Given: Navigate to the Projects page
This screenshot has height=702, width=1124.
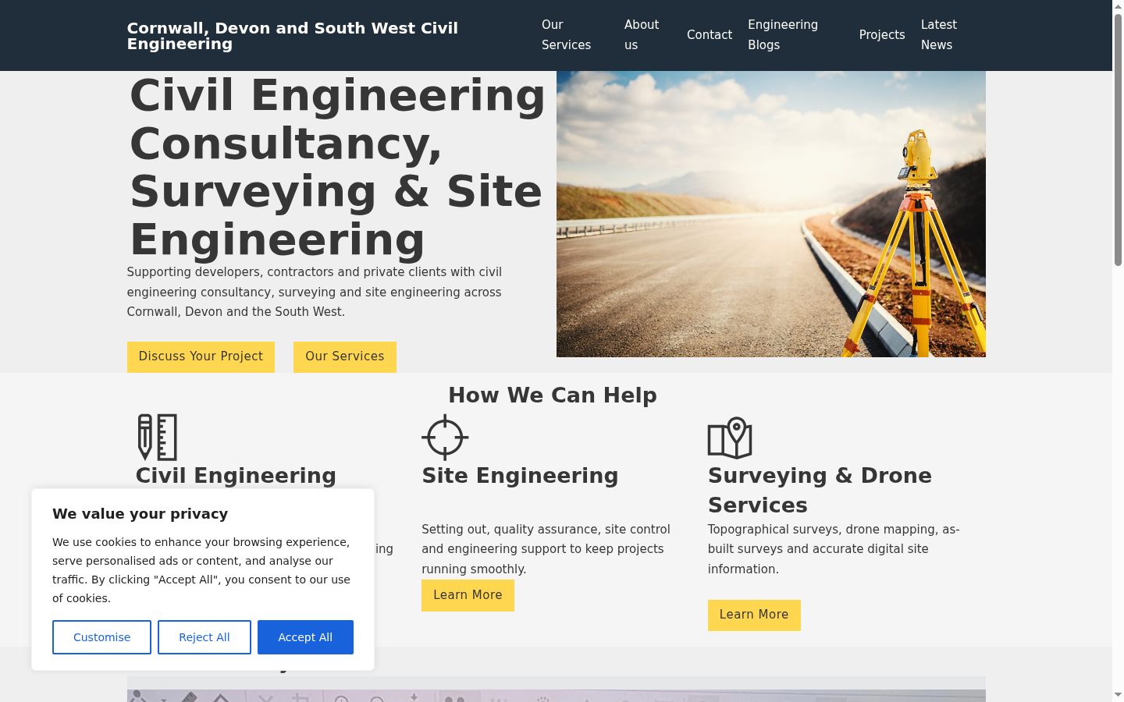Looking at the screenshot, I should coord(882,35).
